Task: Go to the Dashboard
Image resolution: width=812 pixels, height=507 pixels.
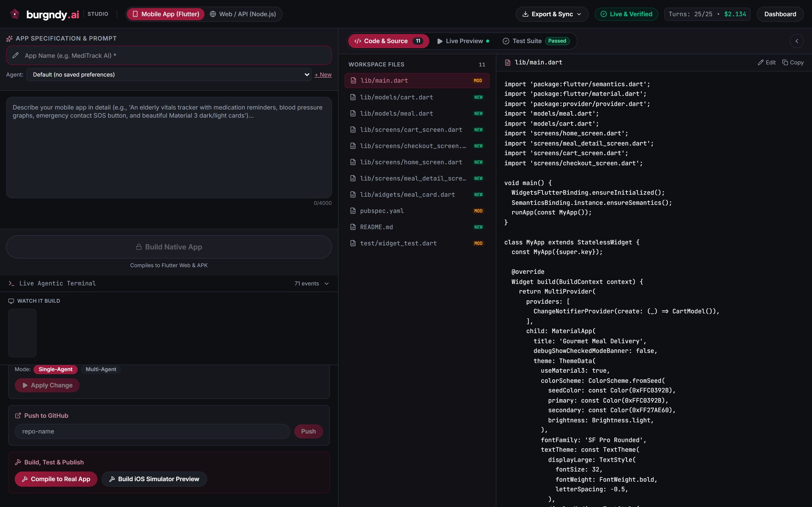Action: pyautogui.click(x=780, y=14)
